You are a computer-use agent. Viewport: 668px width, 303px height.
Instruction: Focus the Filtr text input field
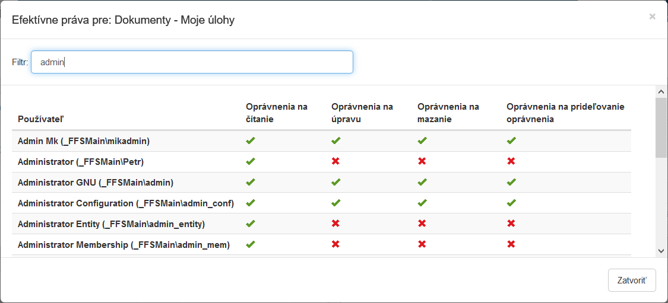(192, 62)
